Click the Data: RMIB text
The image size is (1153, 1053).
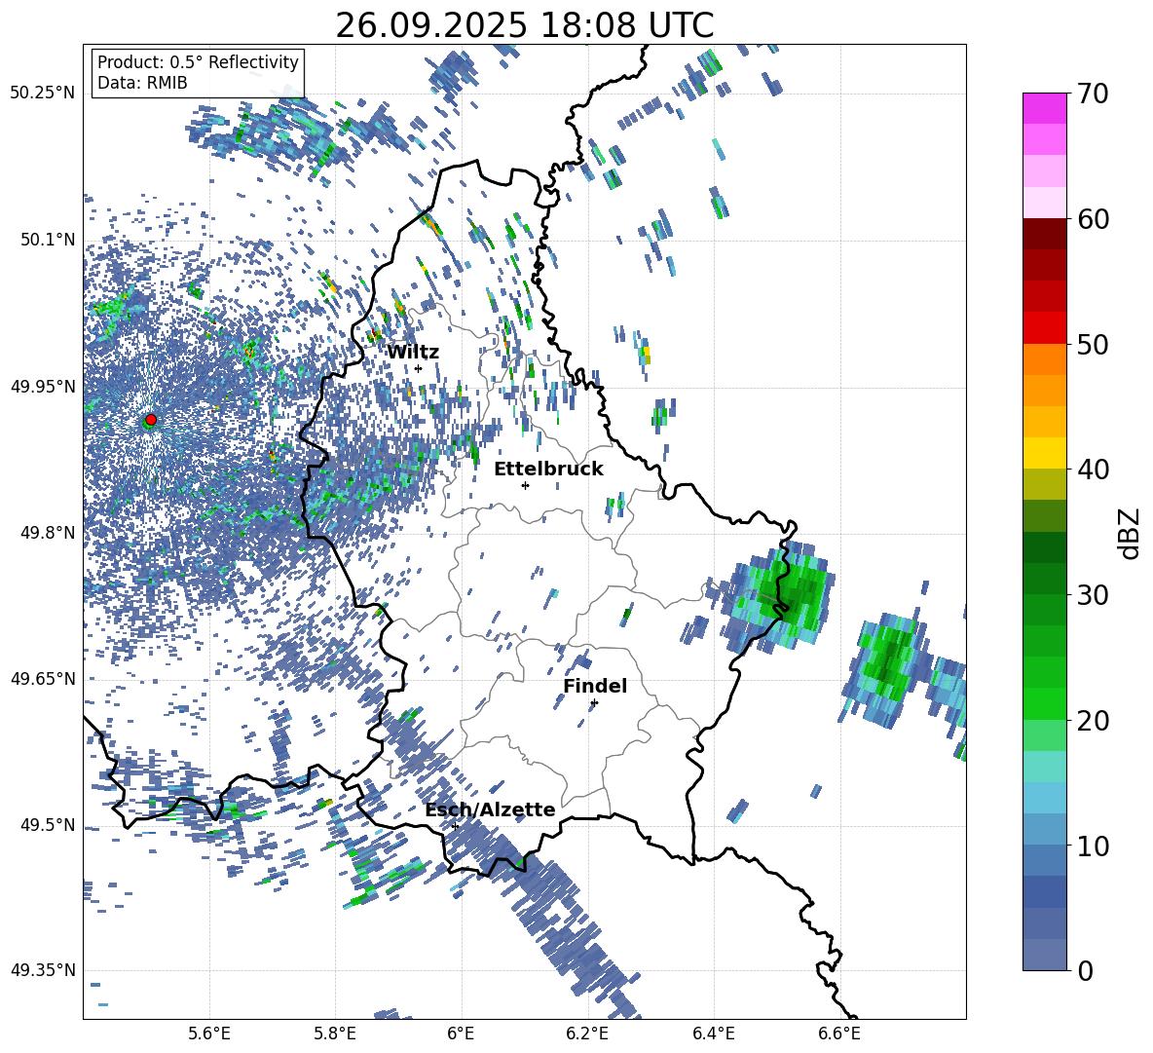(142, 83)
